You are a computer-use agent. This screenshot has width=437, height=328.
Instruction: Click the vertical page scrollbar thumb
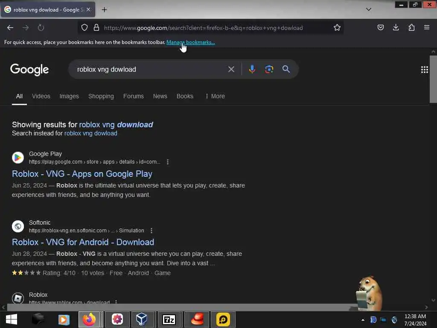click(433, 79)
